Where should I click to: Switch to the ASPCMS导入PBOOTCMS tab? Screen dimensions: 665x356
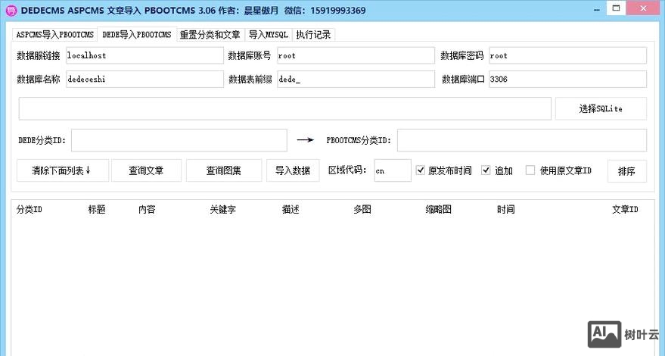click(54, 34)
